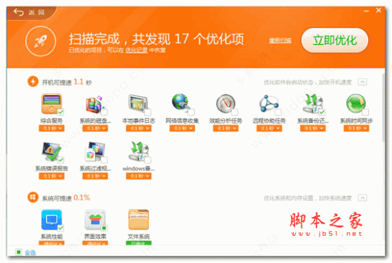Image resolution: width=392 pixels, height=263 pixels.
Task: Click the windows备... drive icon
Action: pyautogui.click(x=139, y=151)
